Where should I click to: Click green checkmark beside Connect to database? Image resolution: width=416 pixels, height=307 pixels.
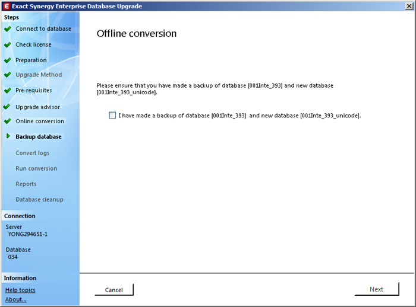pos(8,29)
